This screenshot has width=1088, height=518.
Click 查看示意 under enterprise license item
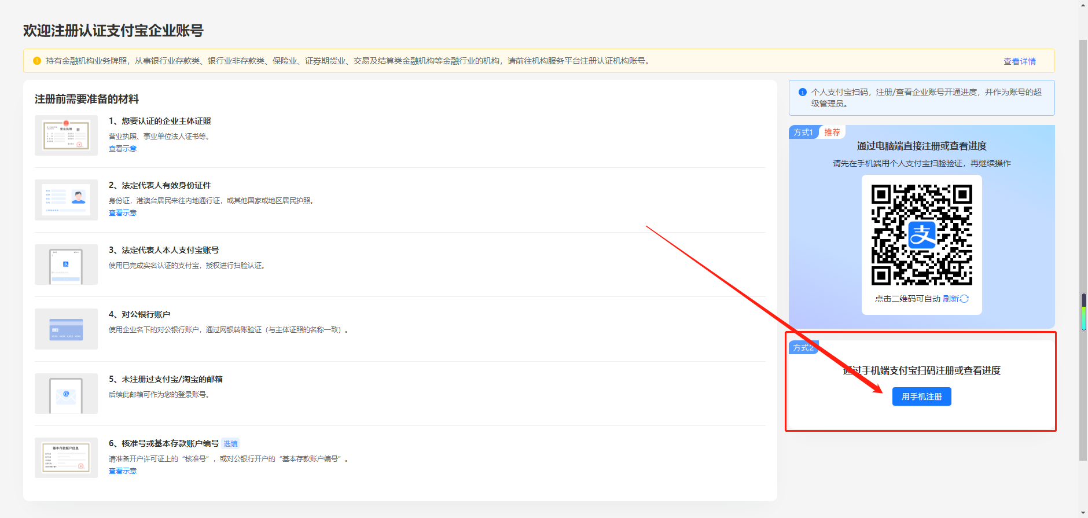(123, 149)
